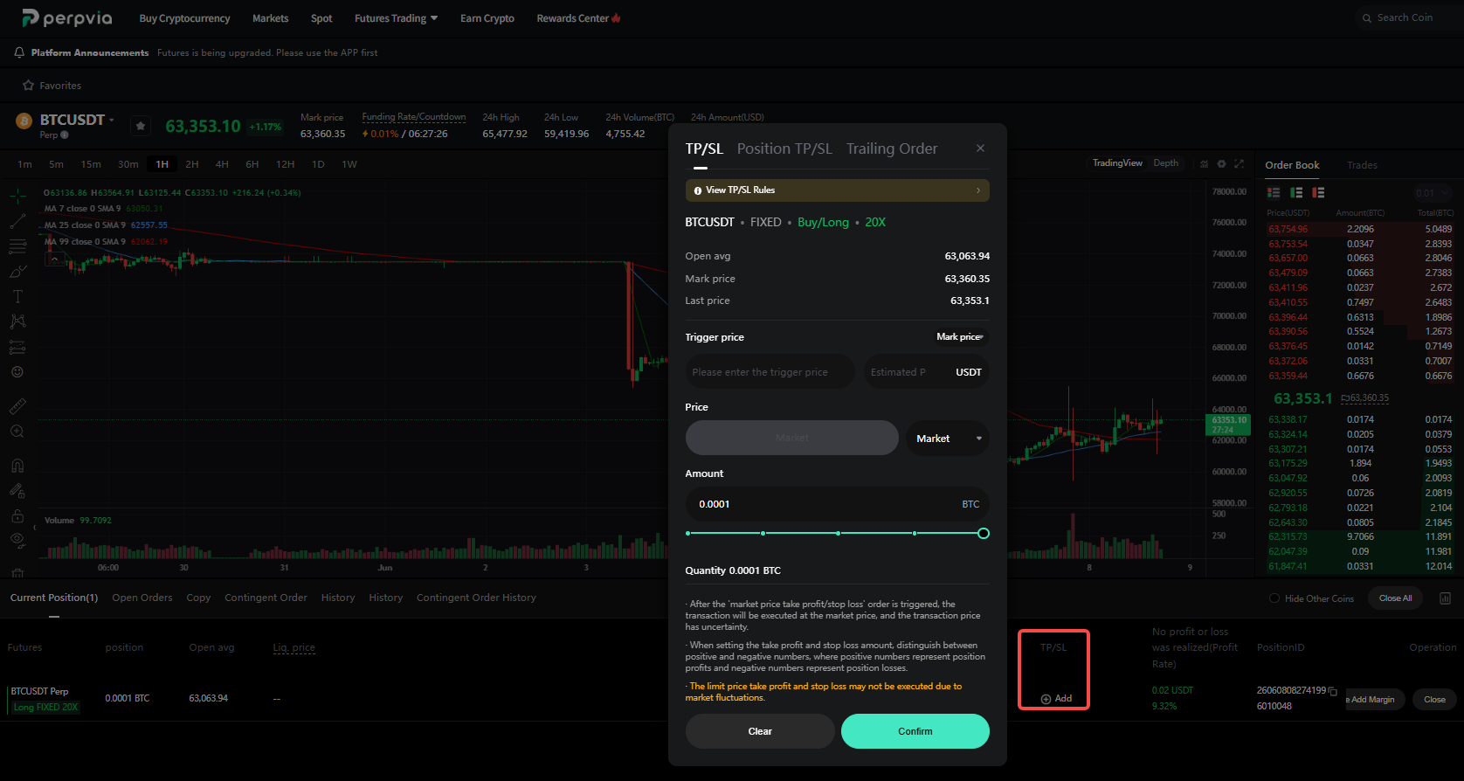Image resolution: width=1464 pixels, height=781 pixels.
Task: Click Close All positions button
Action: tap(1395, 598)
